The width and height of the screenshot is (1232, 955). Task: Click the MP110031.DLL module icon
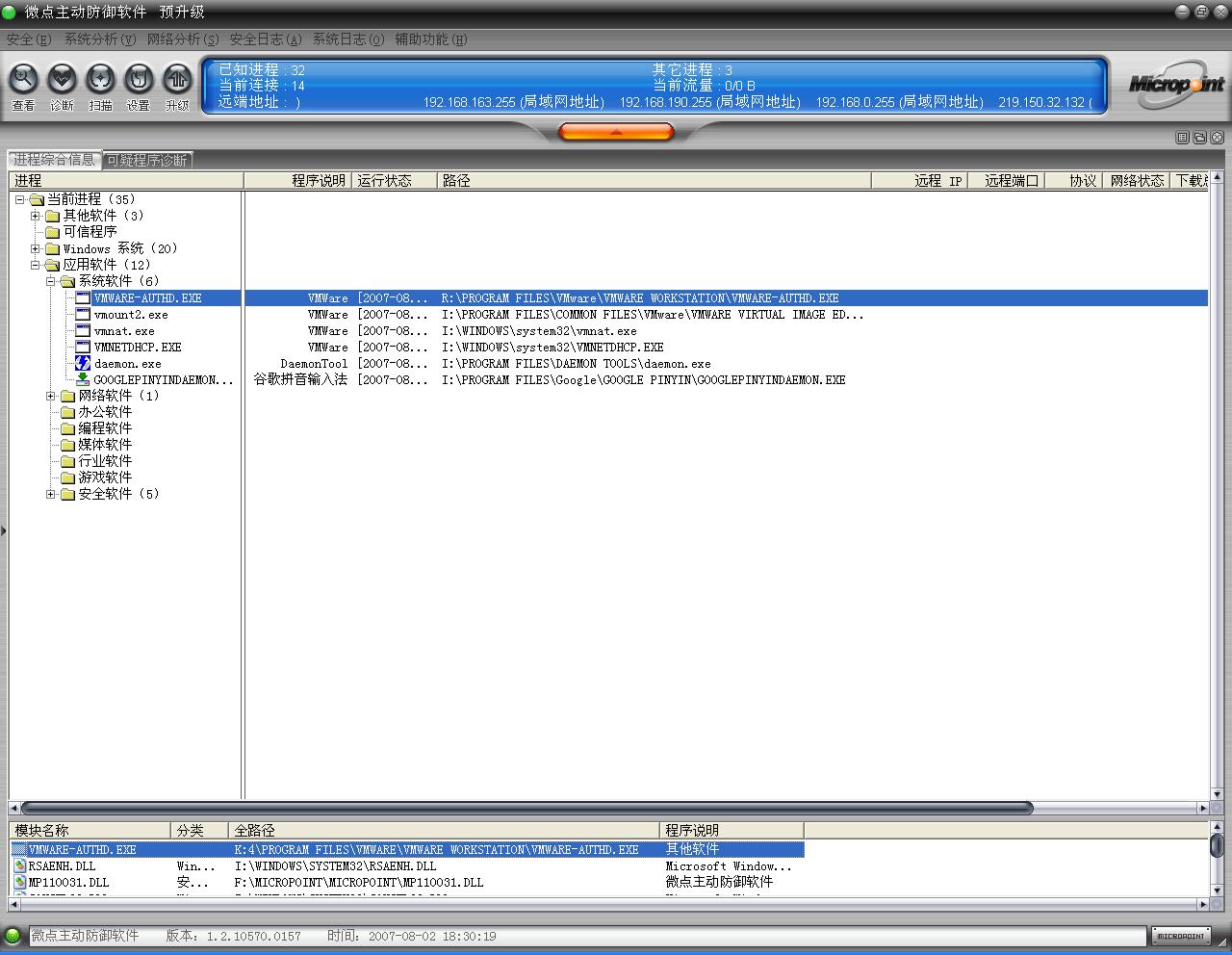20,883
